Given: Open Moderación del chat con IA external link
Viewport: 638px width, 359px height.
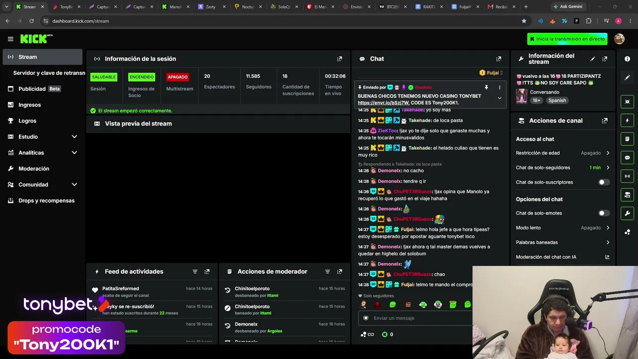Looking at the screenshot, I should tap(607, 257).
